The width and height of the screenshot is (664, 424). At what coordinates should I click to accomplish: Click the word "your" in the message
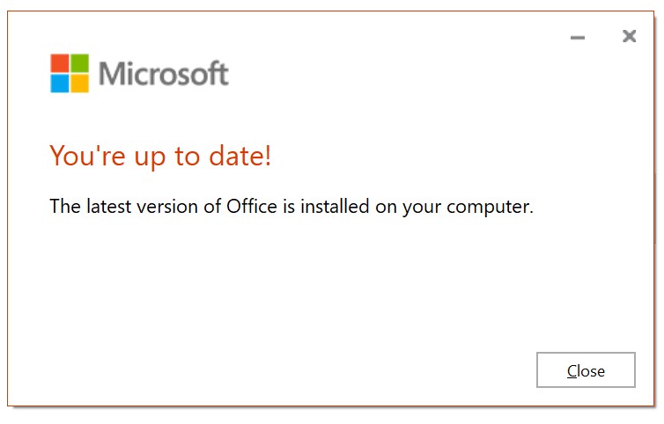422,208
